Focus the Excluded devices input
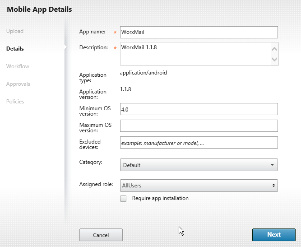The height and width of the screenshot is (247, 301). 199,143
